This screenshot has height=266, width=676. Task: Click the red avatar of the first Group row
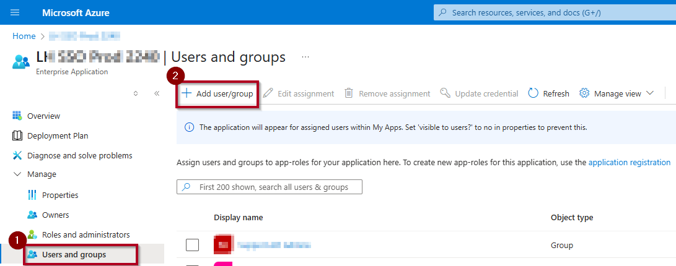click(x=223, y=244)
